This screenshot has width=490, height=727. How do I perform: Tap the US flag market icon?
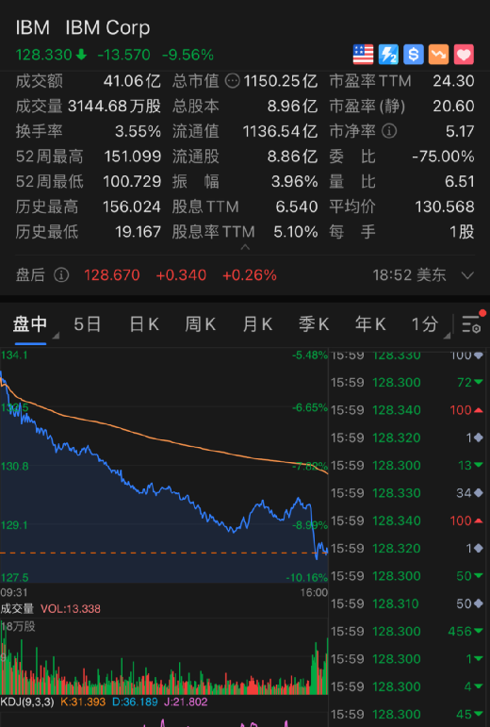[x=363, y=55]
